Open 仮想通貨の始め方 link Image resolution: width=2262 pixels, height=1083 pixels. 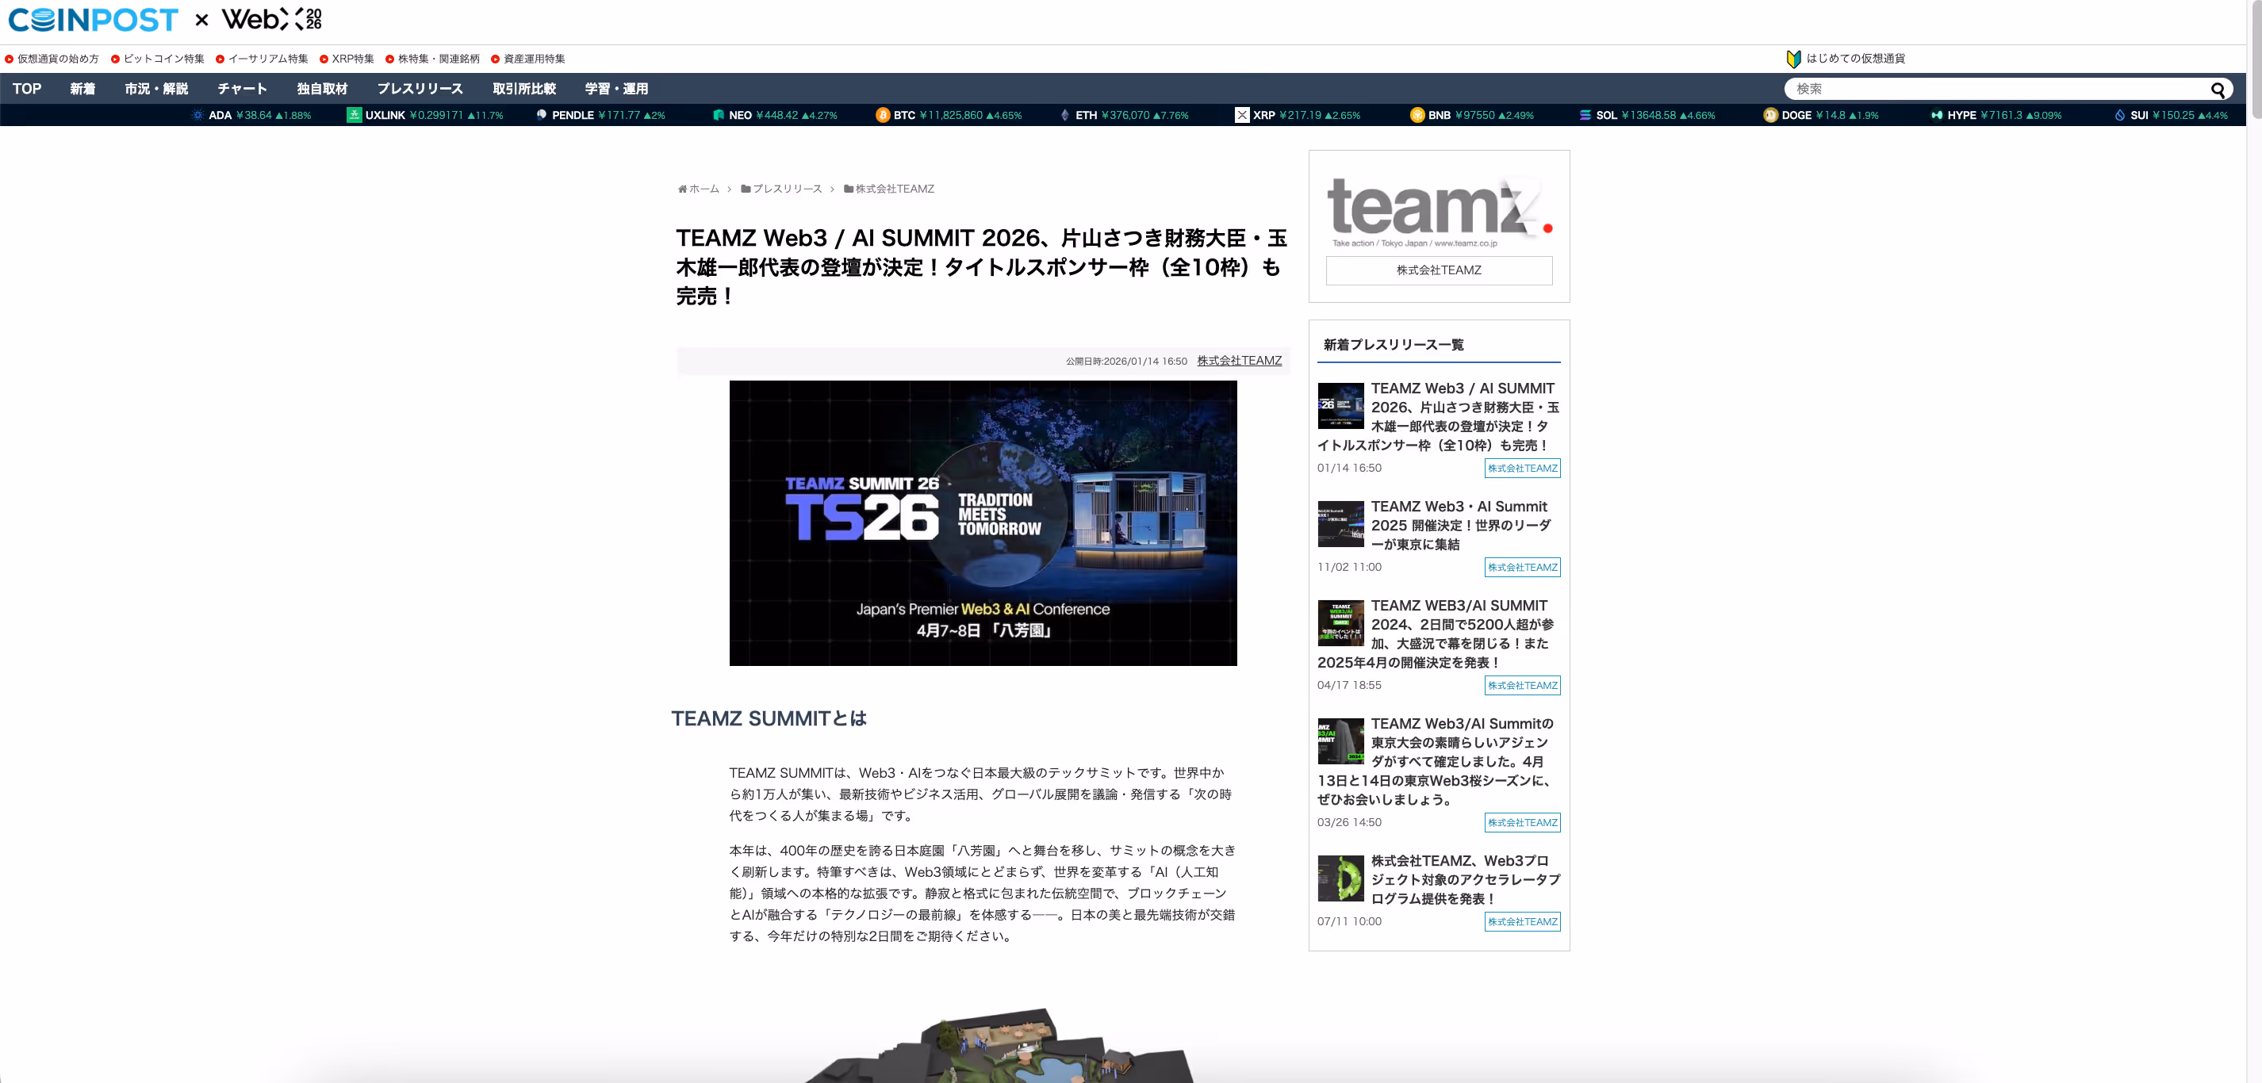tap(58, 59)
